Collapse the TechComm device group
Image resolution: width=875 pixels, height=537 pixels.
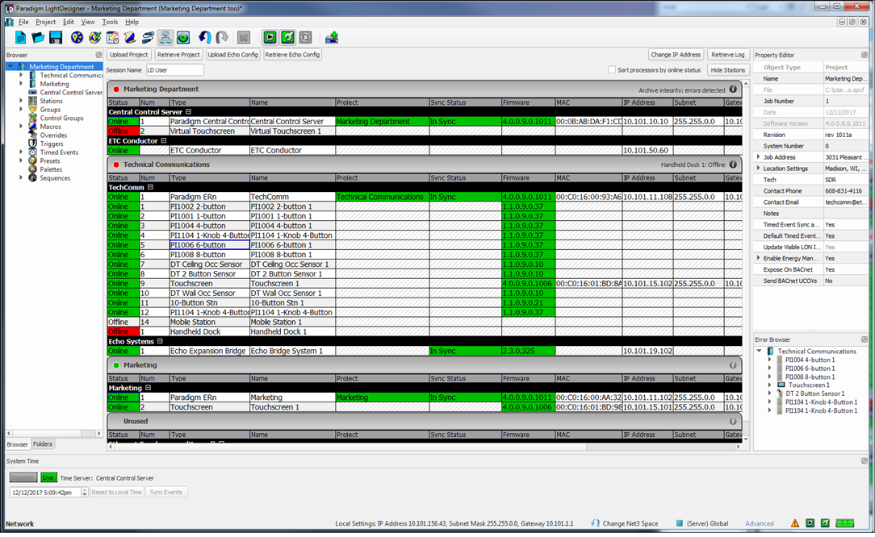150,187
